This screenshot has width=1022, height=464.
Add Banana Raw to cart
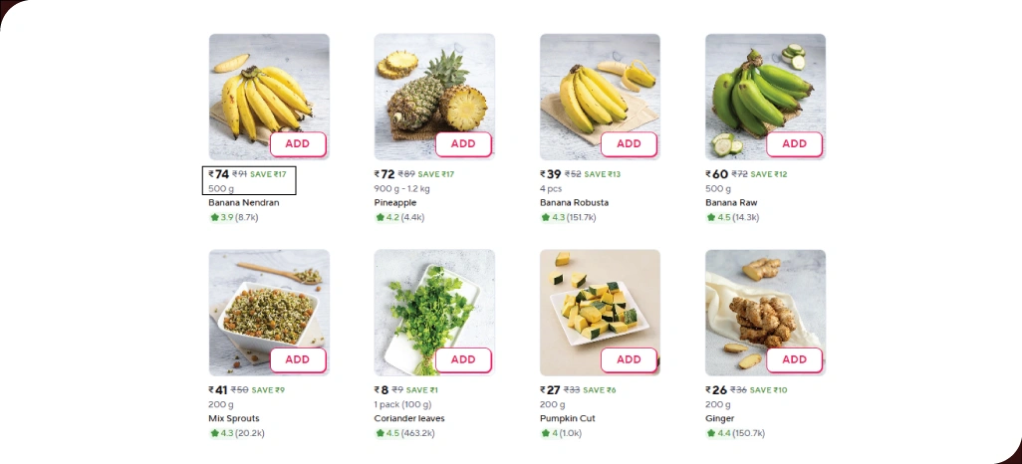point(794,143)
